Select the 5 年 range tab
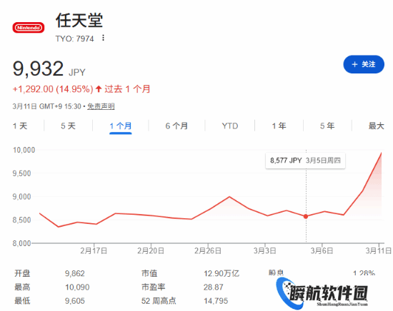The image size is (393, 311). pyautogui.click(x=327, y=126)
